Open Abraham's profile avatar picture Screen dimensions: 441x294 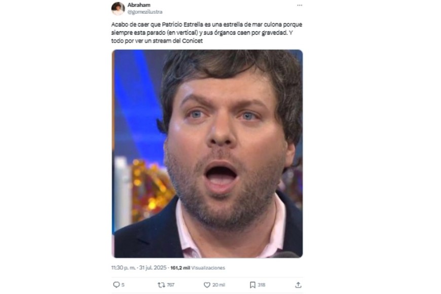point(118,9)
